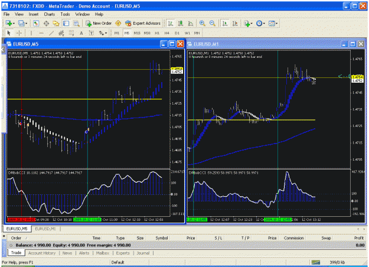Open the Market Watch window icon
This screenshot has width=369, height=267.
click(36, 23)
